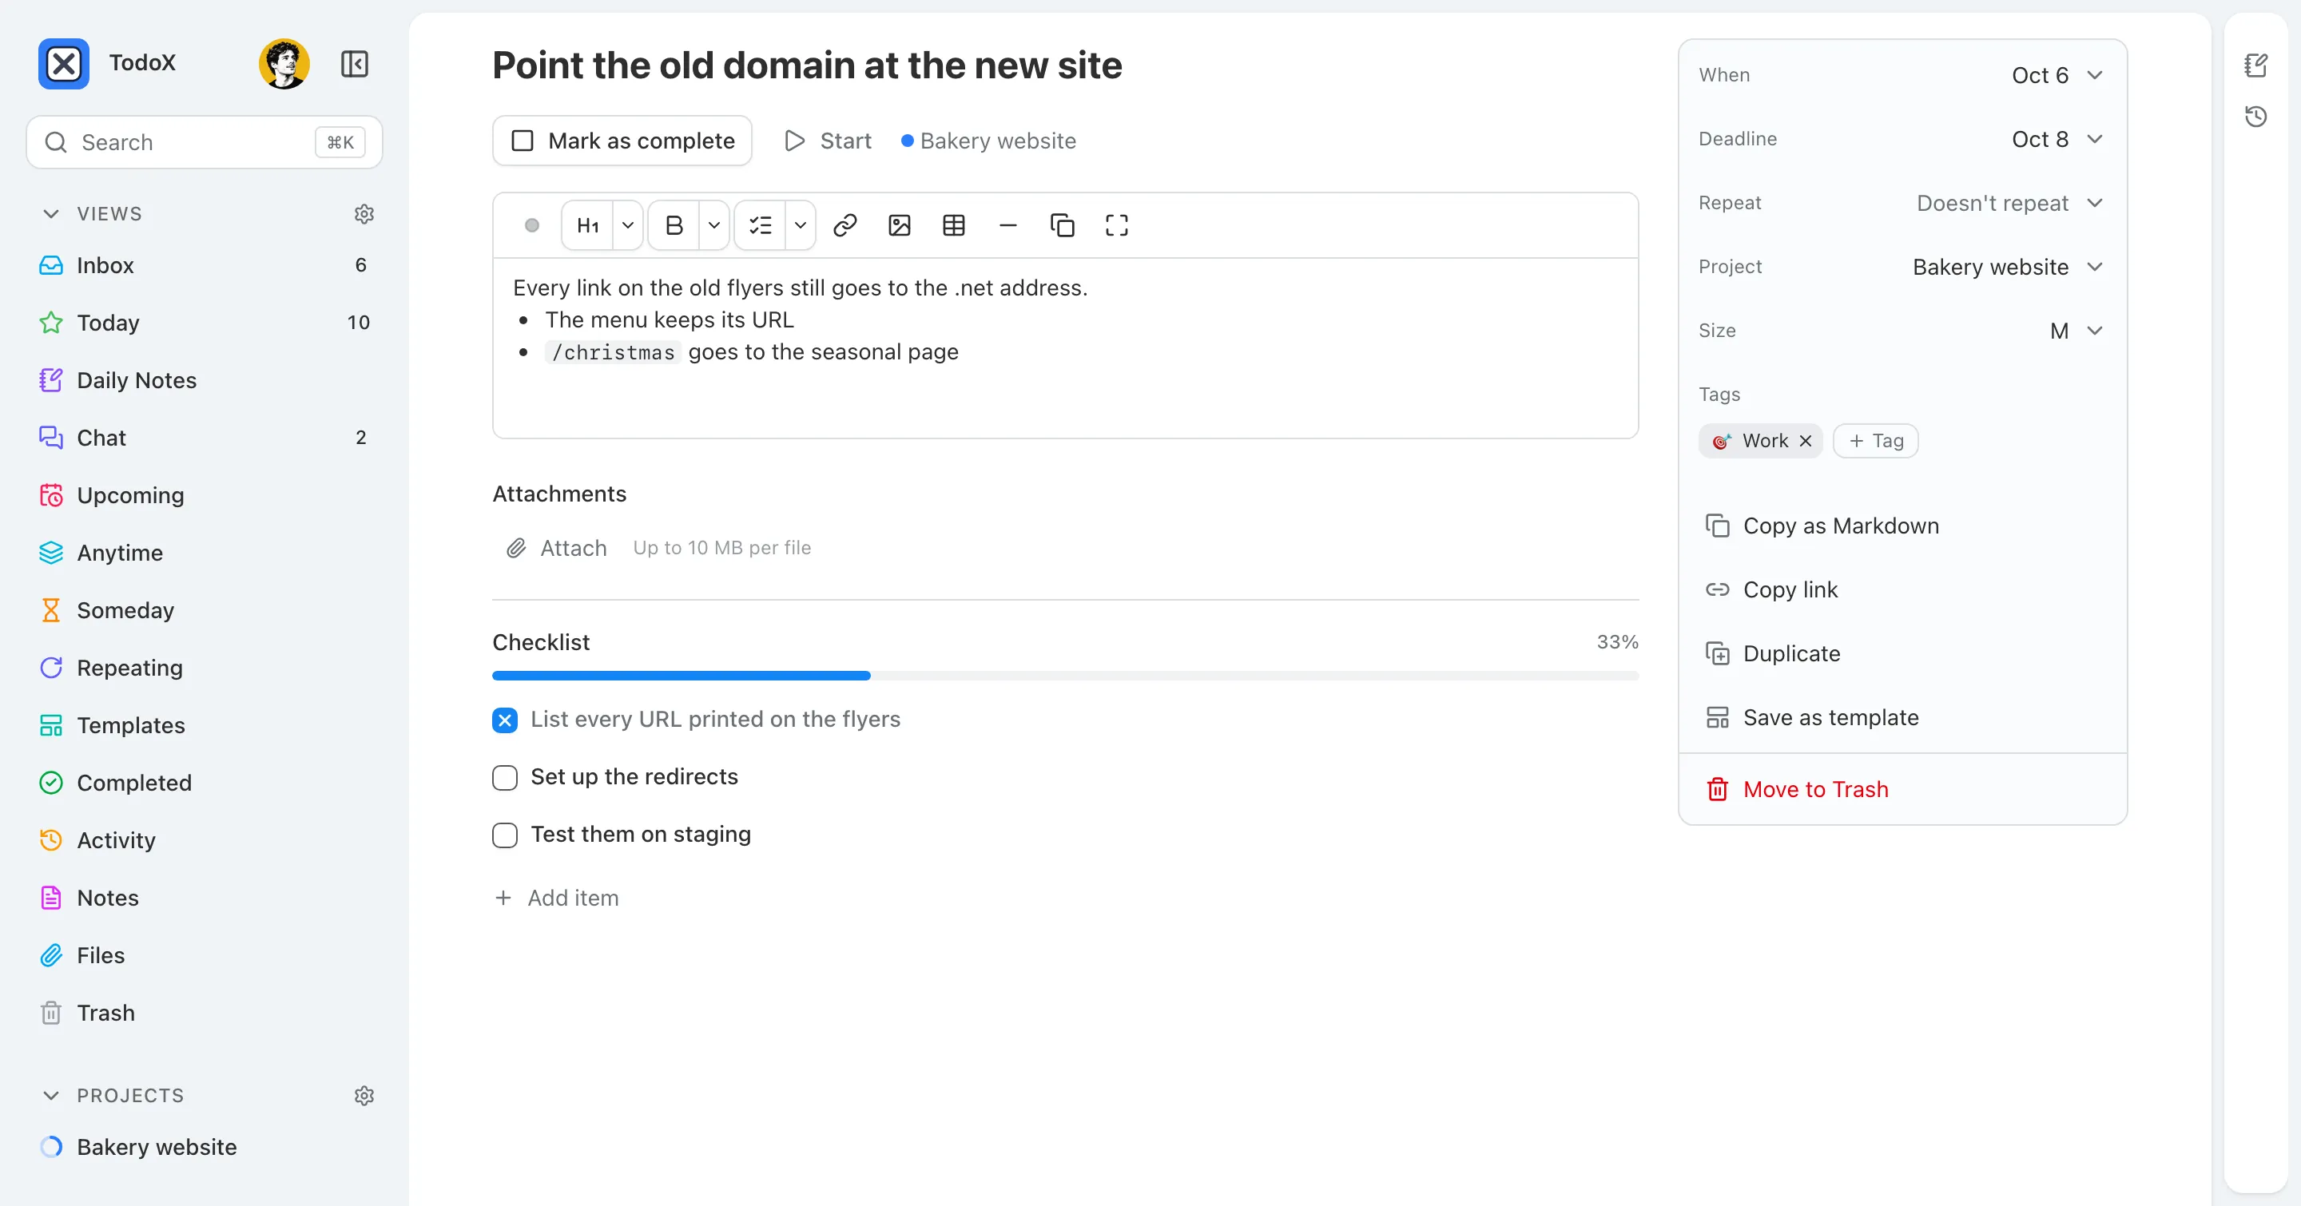The height and width of the screenshot is (1206, 2301).
Task: Click the user avatar
Action: click(284, 63)
